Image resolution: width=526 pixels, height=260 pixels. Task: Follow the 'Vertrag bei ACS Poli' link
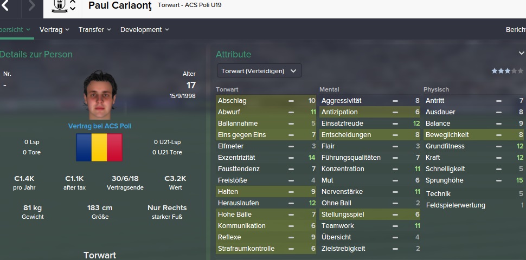[x=100, y=126]
